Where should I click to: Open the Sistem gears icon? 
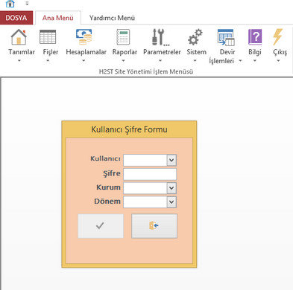click(x=195, y=37)
